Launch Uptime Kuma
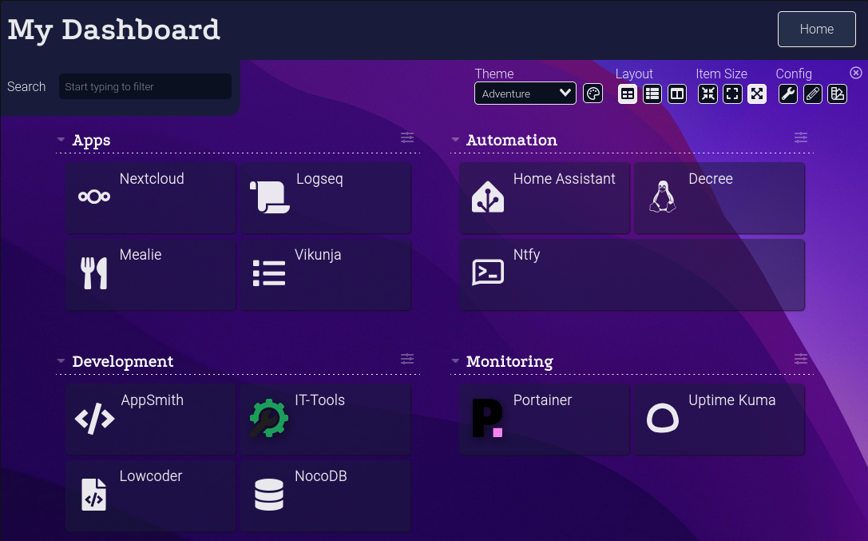The image size is (868, 541). tap(719, 419)
